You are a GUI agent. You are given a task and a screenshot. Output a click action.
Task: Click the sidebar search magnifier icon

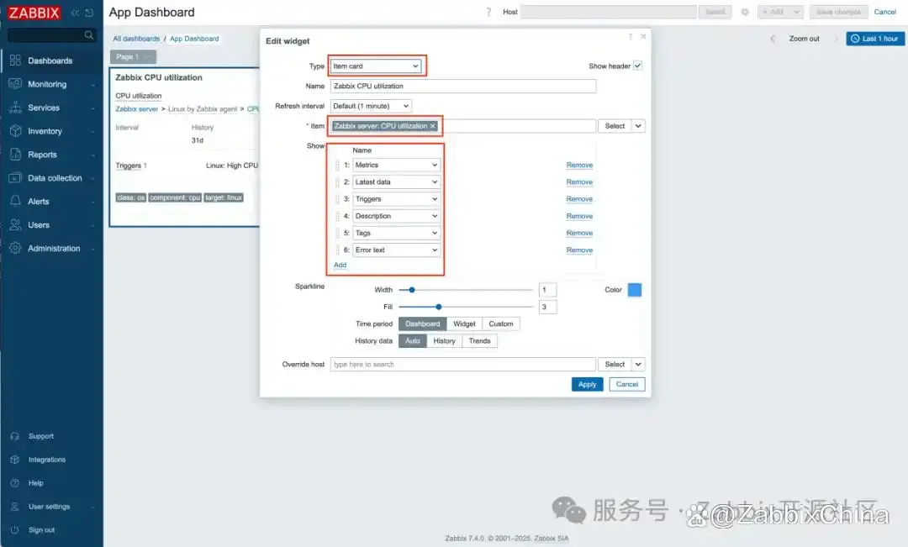pos(88,35)
